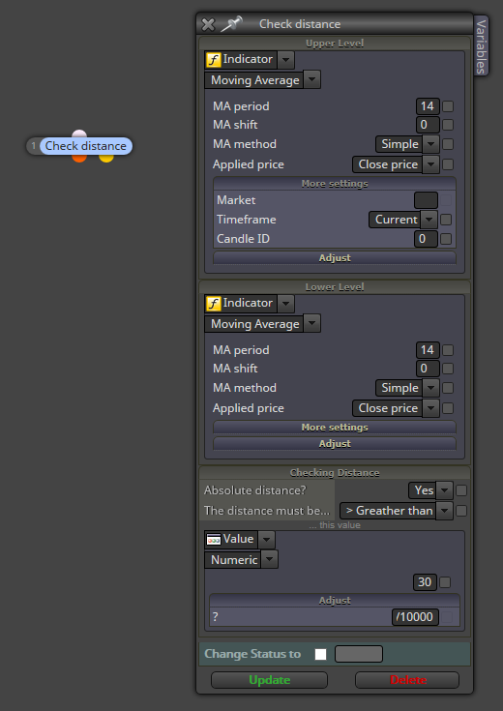Screen dimensions: 503x711
Task: Toggle the checkbox next to value 30
Action: click(x=445, y=582)
